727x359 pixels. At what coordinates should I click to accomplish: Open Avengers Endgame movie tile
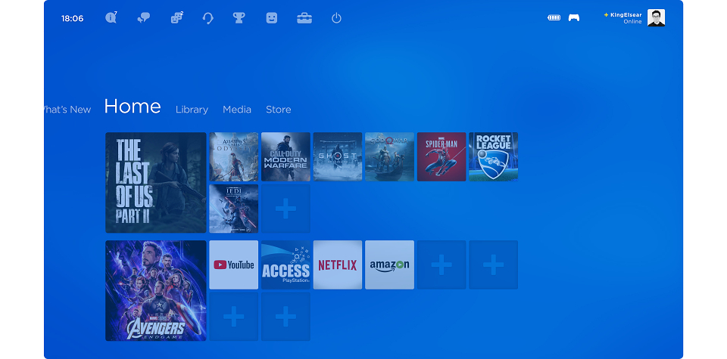(156, 290)
